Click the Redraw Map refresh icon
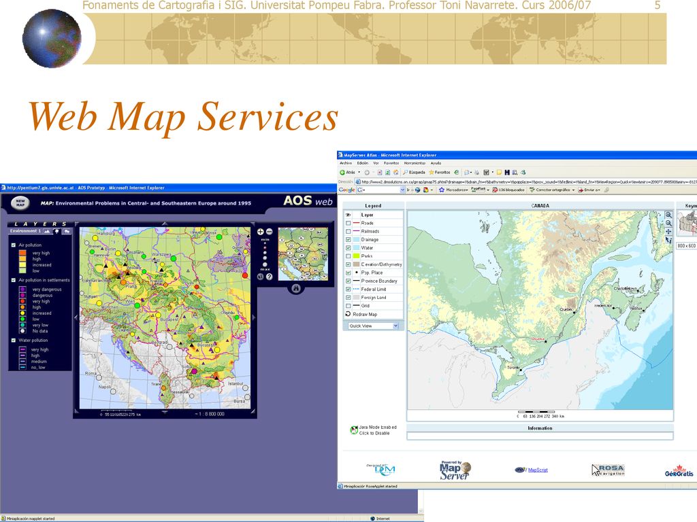The height and width of the screenshot is (522, 697). coord(348,314)
